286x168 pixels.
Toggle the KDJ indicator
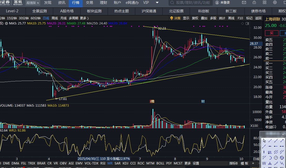125,163
